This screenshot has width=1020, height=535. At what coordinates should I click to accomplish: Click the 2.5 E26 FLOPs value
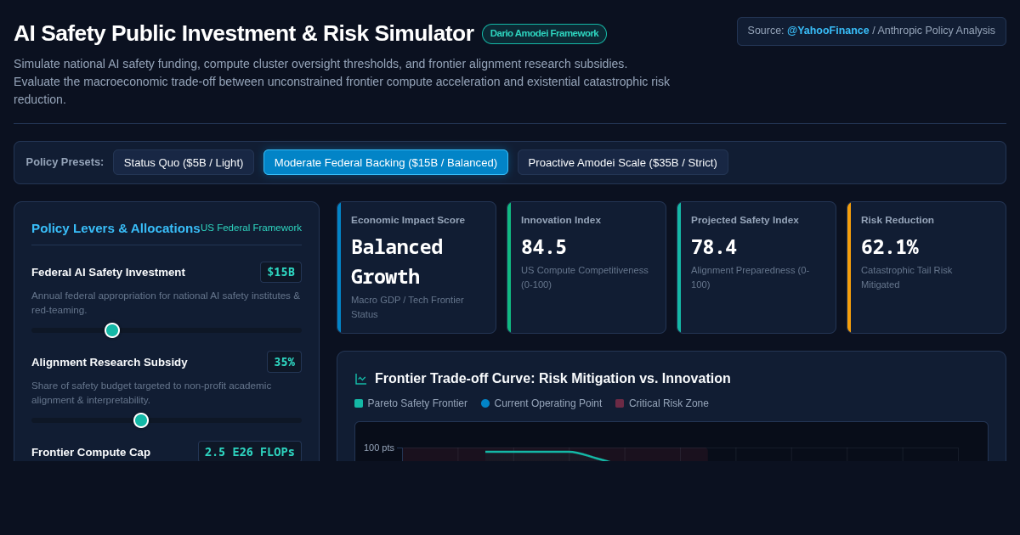250,452
